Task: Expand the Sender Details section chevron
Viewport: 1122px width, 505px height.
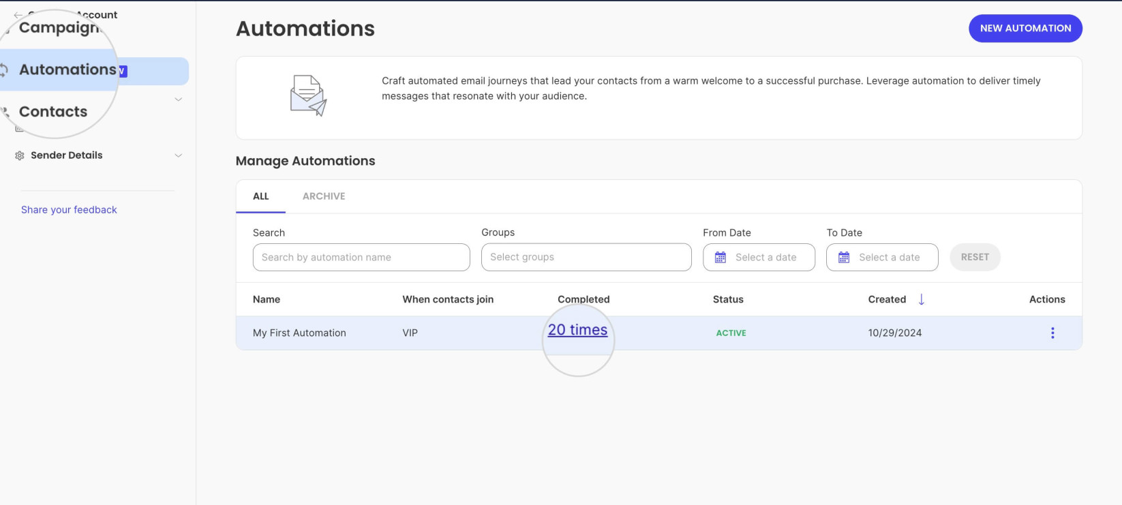Action: (x=179, y=155)
